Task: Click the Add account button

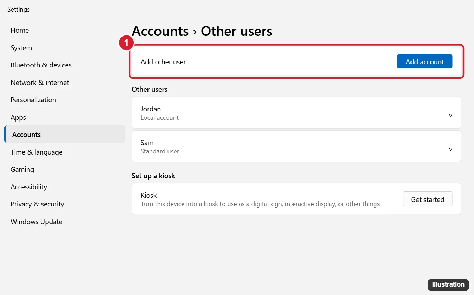Action: pyautogui.click(x=424, y=61)
